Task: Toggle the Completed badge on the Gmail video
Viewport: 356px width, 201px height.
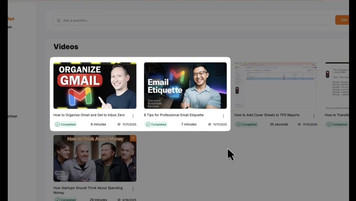Action: tap(65, 124)
